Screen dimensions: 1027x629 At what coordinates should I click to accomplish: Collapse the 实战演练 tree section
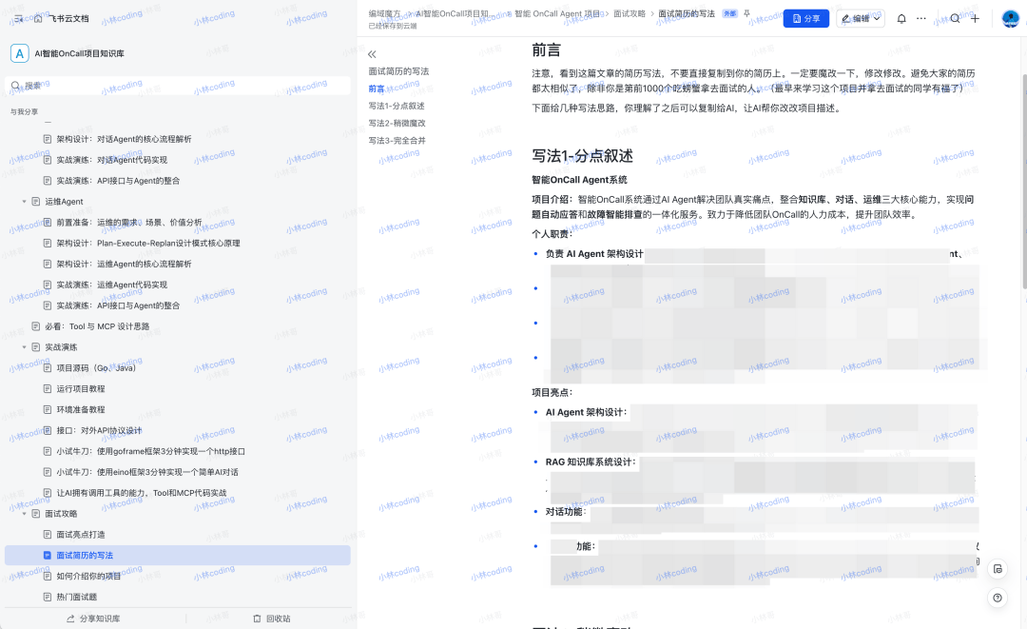pyautogui.click(x=25, y=347)
